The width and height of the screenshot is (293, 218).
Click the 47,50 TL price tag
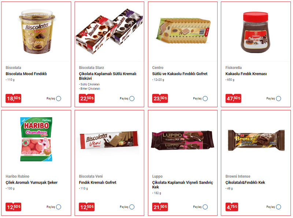233,98
